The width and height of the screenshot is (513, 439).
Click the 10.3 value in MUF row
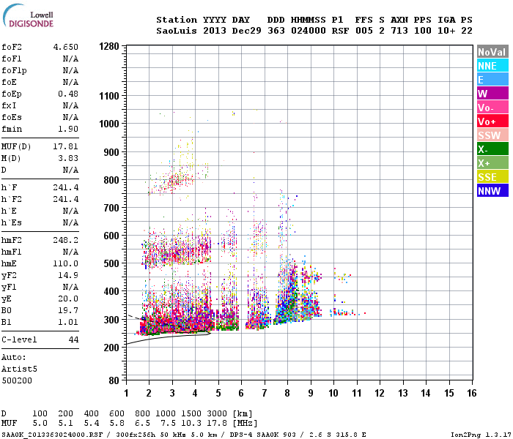(x=191, y=424)
